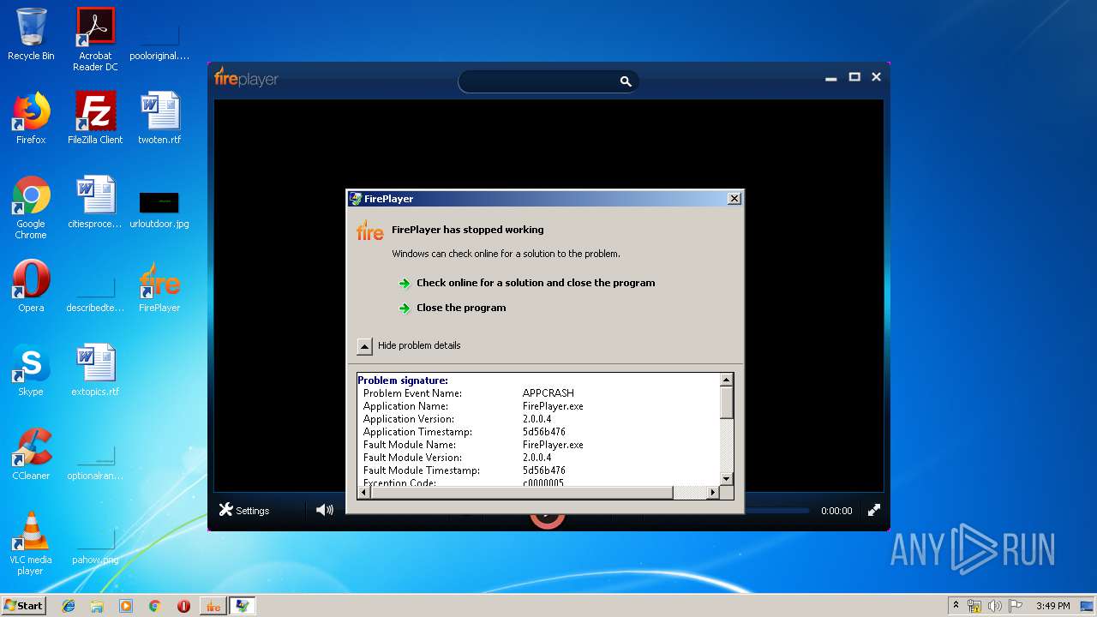Screen dimensions: 1097x617
Task: Open the Opera desktop shortcut
Action: (31, 285)
